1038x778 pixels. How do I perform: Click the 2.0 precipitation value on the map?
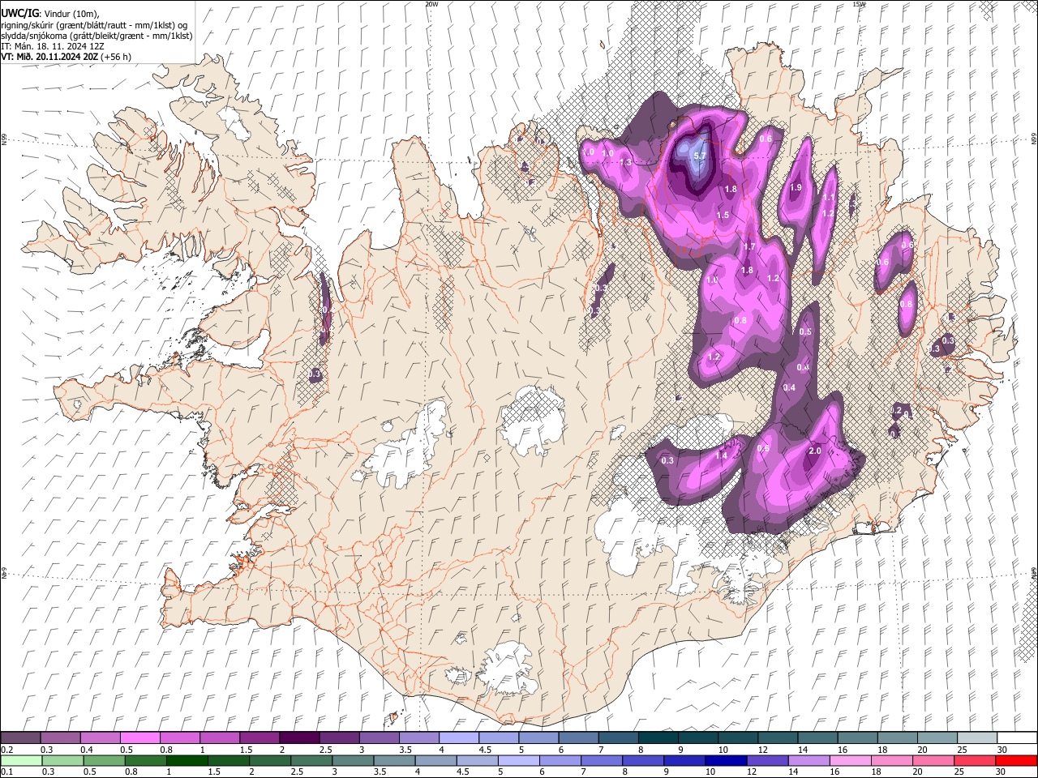[x=816, y=451]
